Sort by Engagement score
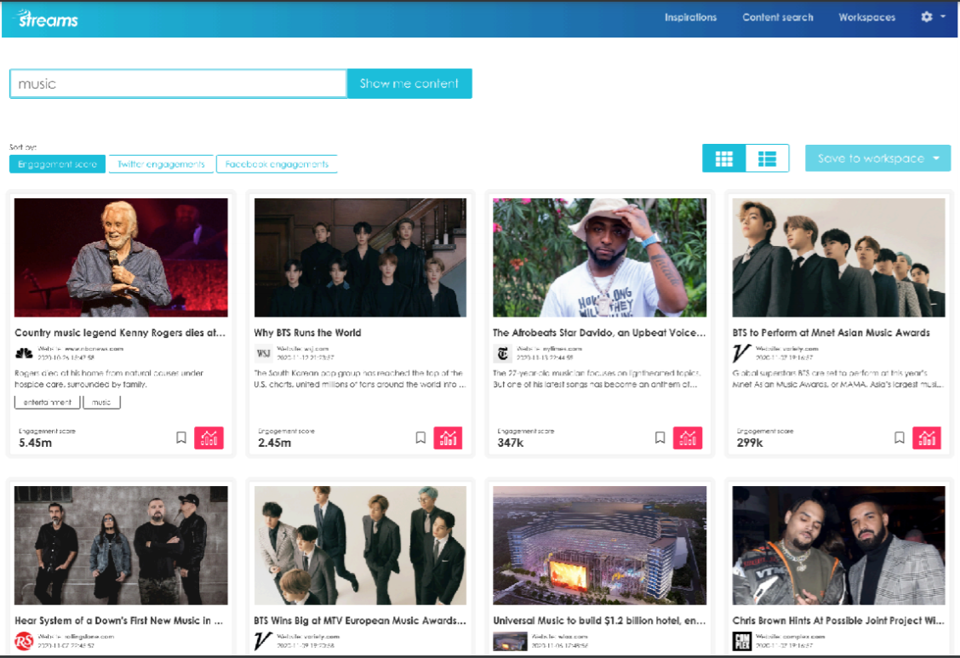960x658 pixels. click(58, 164)
